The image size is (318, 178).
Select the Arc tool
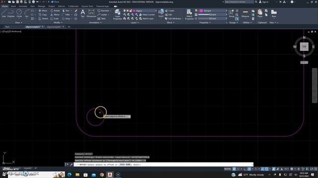coord(26,13)
